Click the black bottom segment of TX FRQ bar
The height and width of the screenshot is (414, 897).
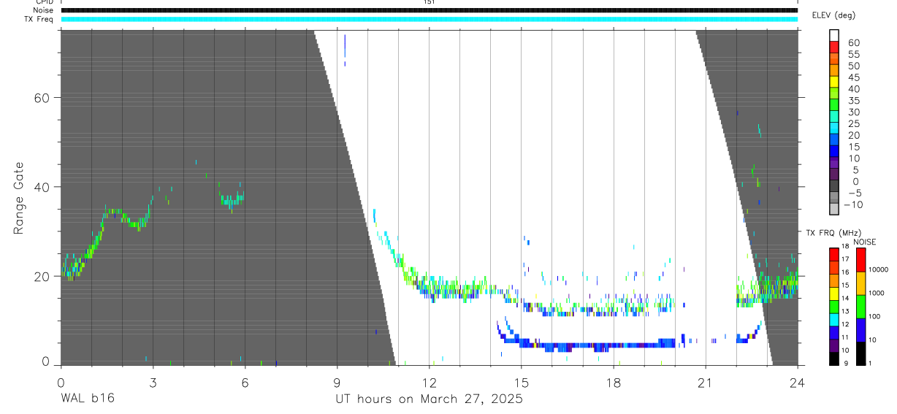834,359
